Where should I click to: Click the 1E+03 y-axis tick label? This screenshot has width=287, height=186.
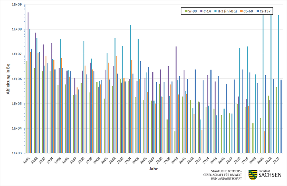click(x=17, y=153)
